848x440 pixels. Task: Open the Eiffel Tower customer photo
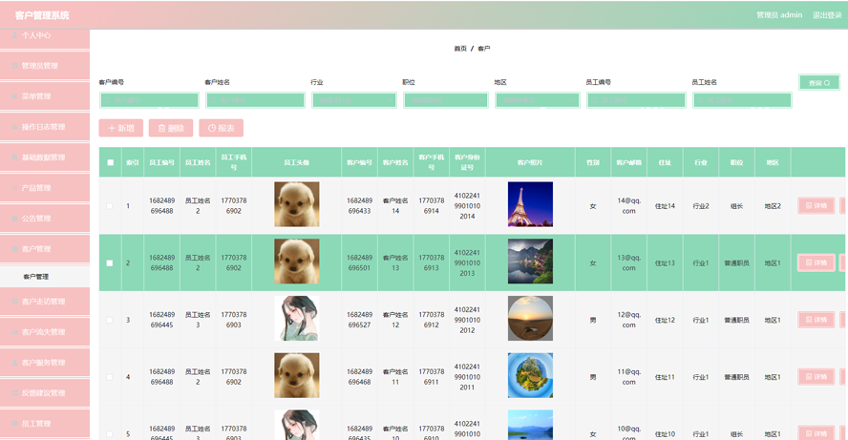(x=530, y=204)
